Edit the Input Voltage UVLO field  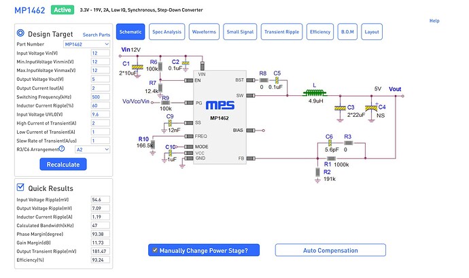[100, 114]
